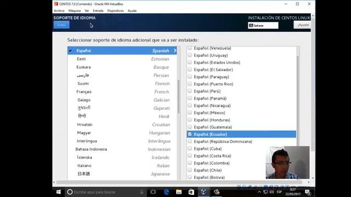Open File Explorer from the taskbar

click(x=179, y=192)
